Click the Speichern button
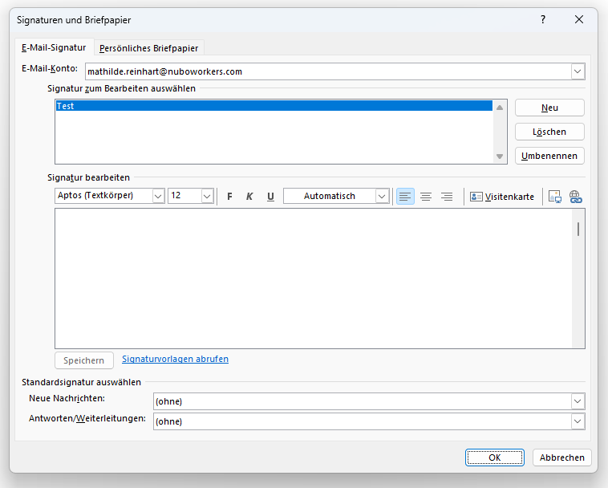The width and height of the screenshot is (608, 488). point(84,360)
